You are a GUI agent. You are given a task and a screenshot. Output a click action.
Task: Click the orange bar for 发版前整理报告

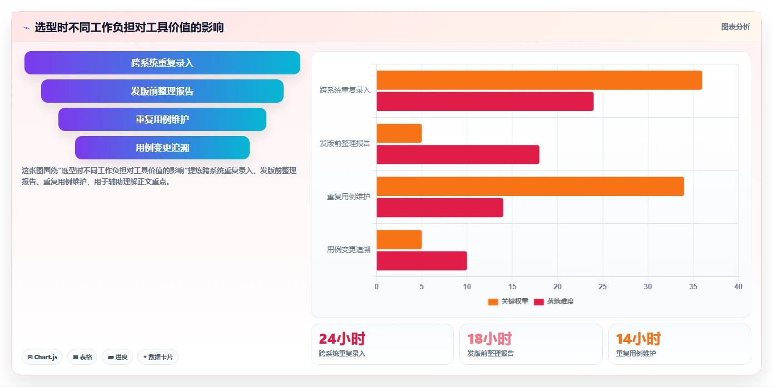pos(399,133)
